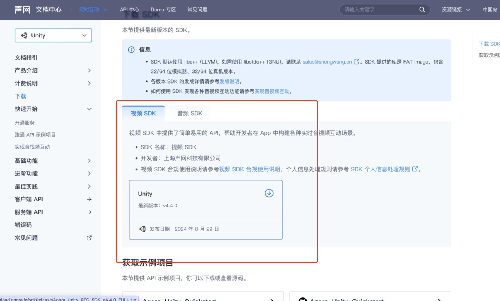This screenshot has height=301, width=500.
Task: Click the Unity logo in platform selector
Action: pyautogui.click(x=24, y=35)
